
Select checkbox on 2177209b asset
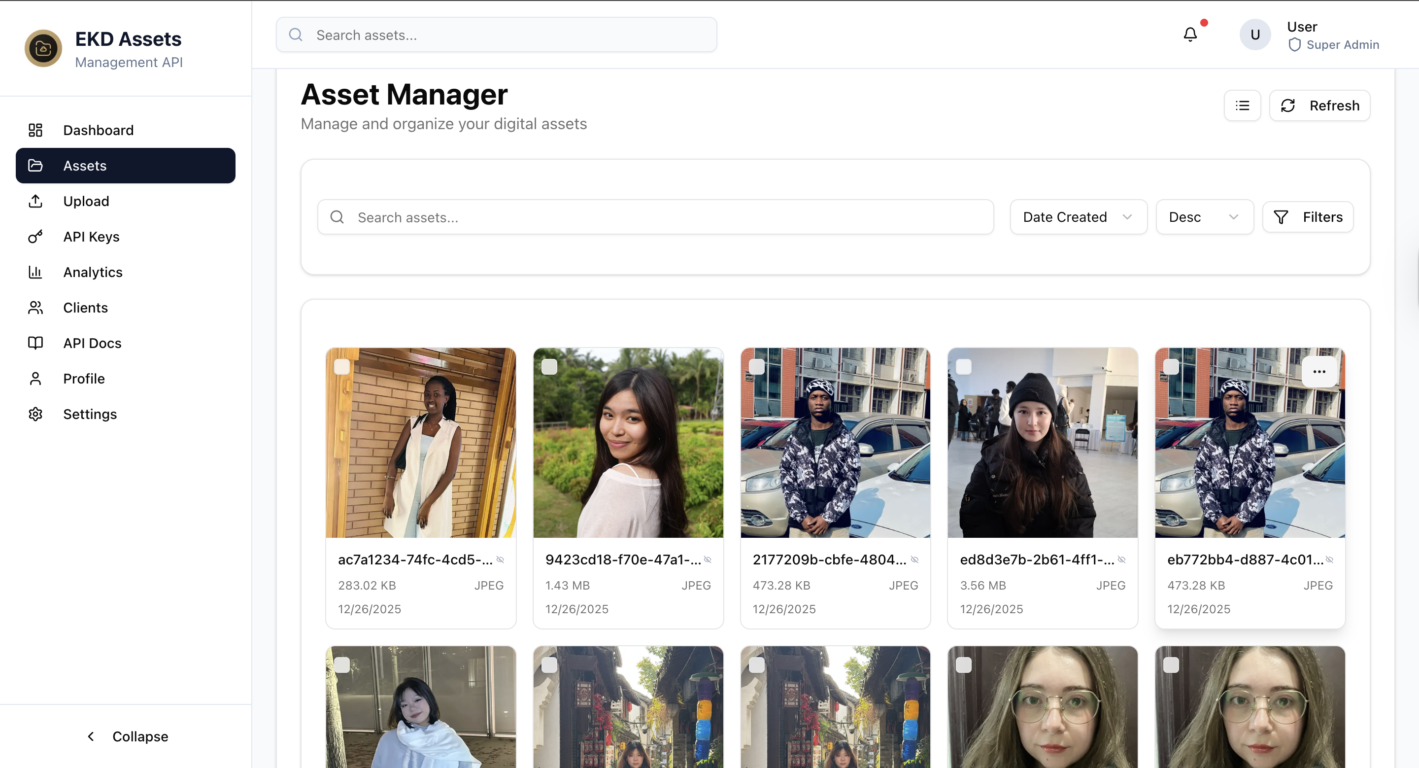[756, 367]
